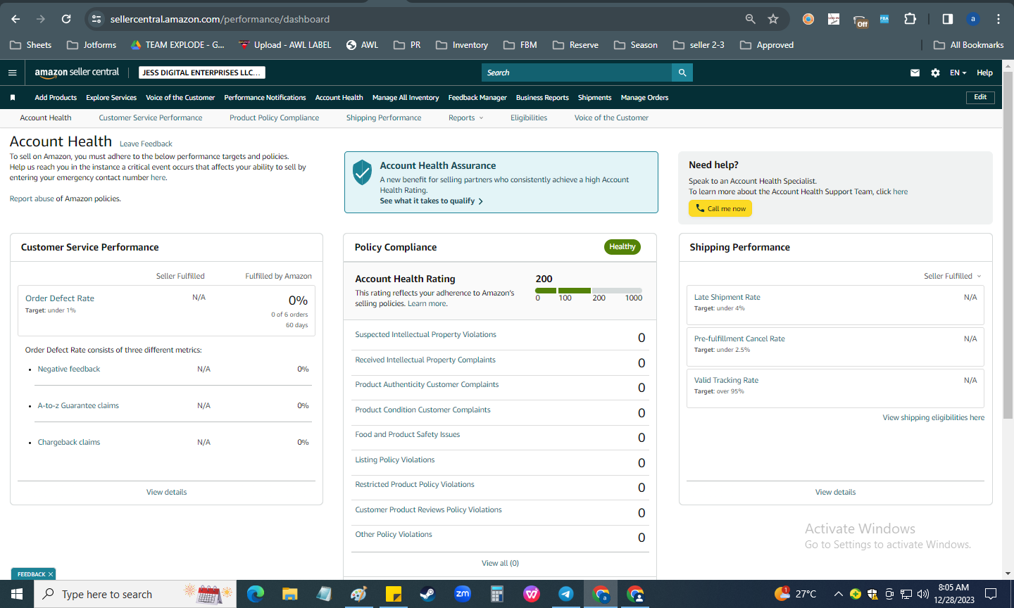Open the Add Products menu item
Screen dimensions: 1014x608
click(56, 98)
